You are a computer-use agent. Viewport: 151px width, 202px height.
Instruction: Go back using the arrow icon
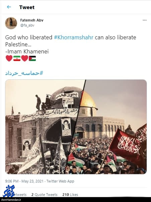coord(9,7)
